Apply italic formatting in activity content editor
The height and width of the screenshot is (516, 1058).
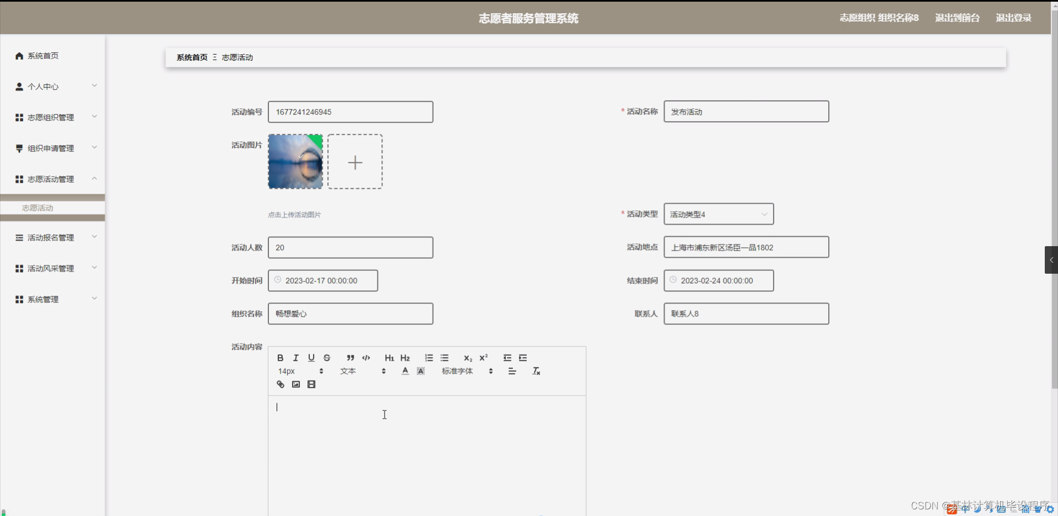(295, 358)
